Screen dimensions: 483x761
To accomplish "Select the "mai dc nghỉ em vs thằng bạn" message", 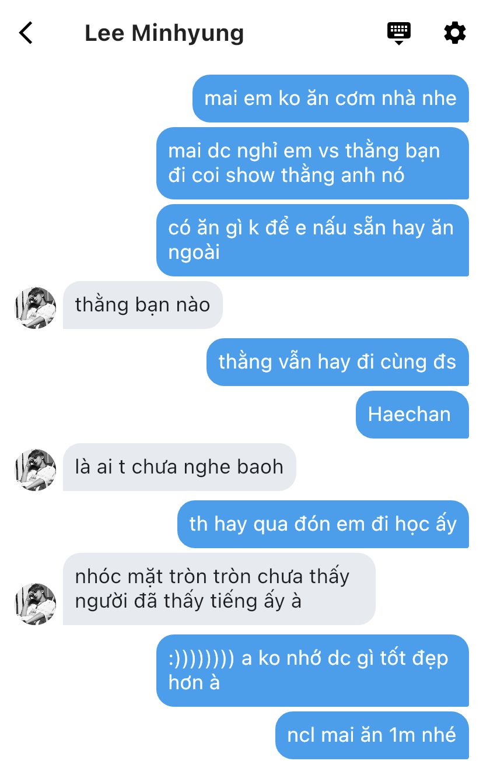I will pos(313,163).
